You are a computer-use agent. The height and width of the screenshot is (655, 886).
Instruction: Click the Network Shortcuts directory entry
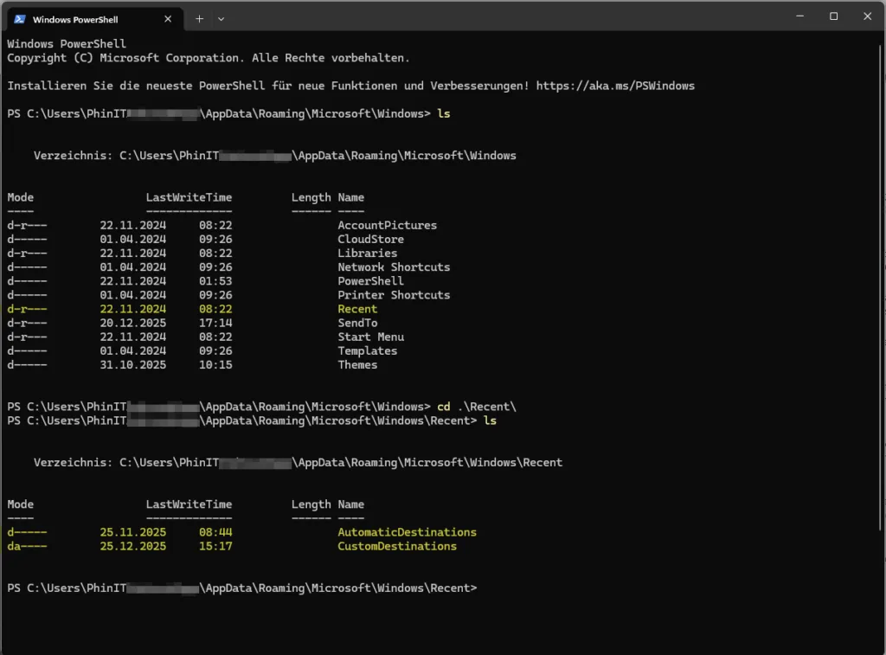tap(394, 267)
